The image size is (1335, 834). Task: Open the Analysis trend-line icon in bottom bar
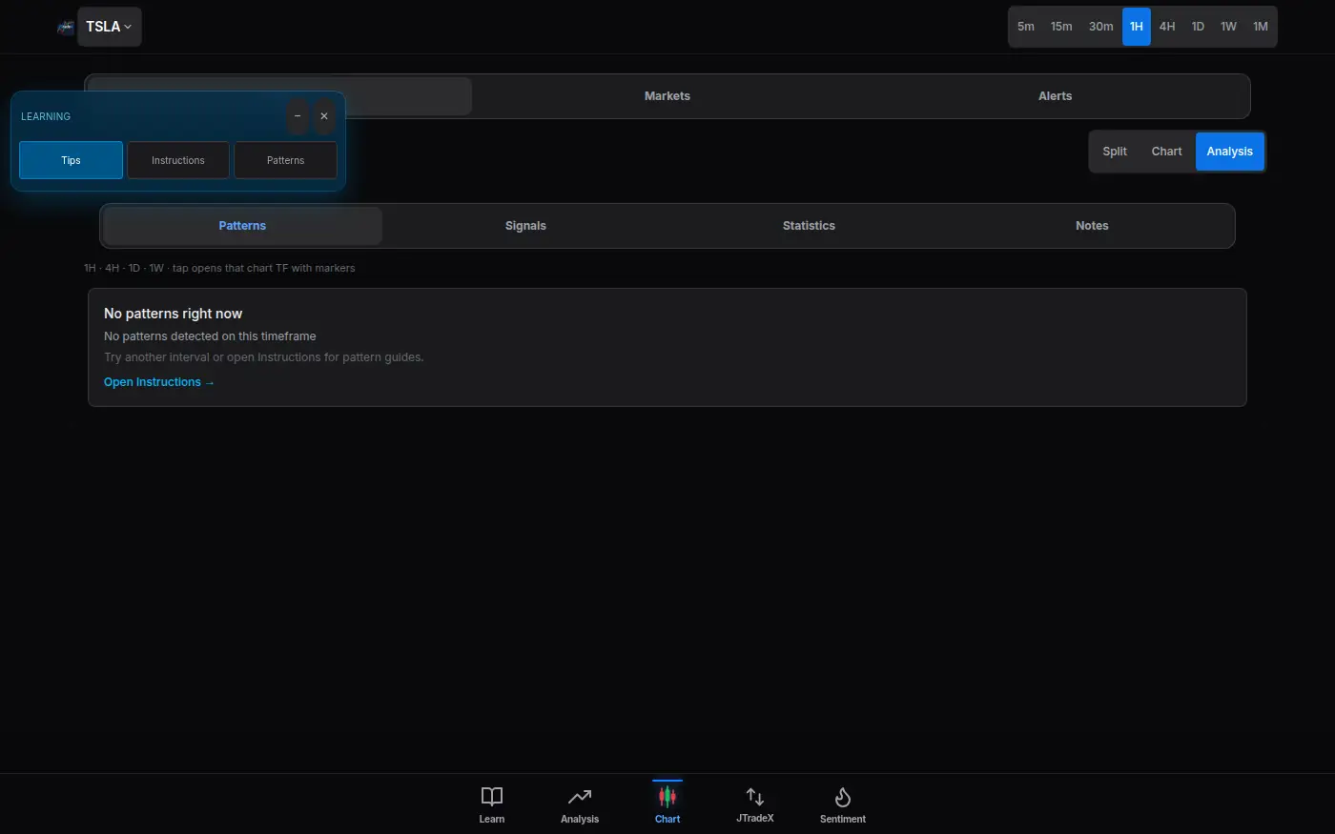pyautogui.click(x=580, y=797)
